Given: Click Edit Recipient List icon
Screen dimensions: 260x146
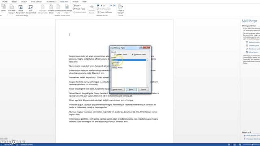Looking at the screenshot, I should (x=31, y=9).
